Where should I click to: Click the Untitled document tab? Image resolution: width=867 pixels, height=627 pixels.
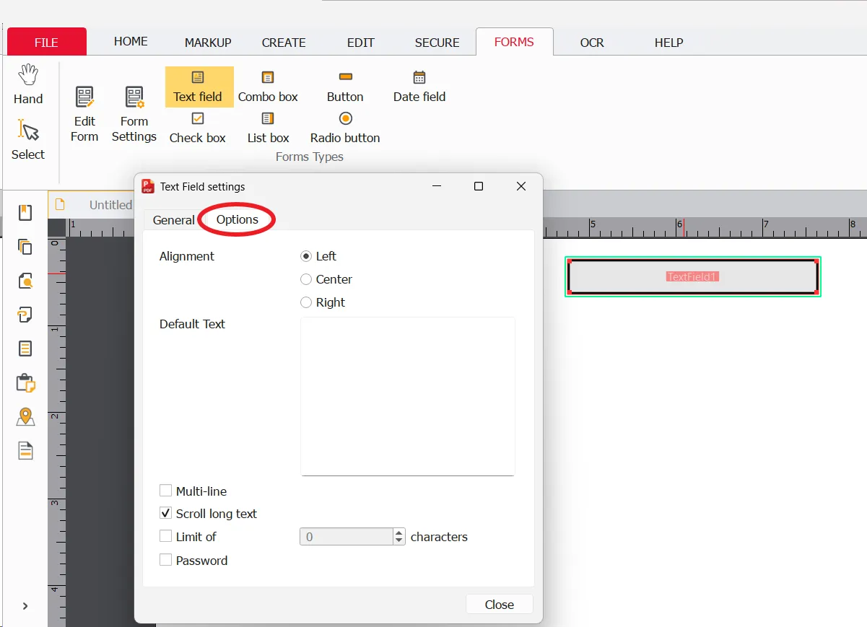click(x=92, y=204)
